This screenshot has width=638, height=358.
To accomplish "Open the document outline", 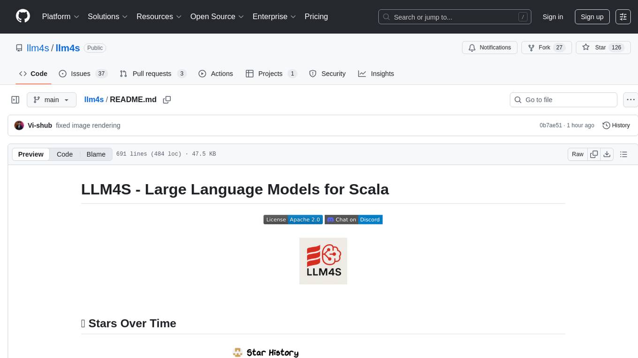I will [x=623, y=154].
